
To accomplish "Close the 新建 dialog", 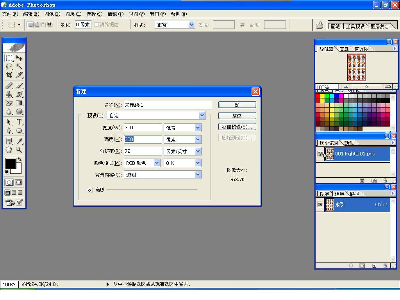I will (255, 91).
